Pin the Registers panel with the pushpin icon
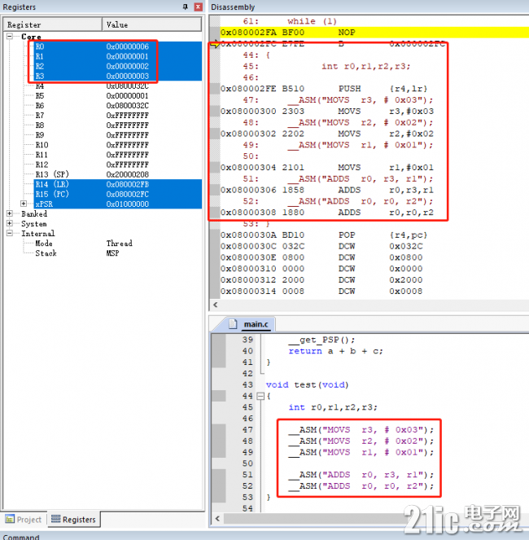Screen dimensions: 529x540 186,7
